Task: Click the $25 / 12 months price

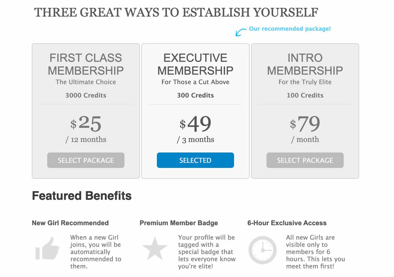Action: pyautogui.click(x=86, y=129)
